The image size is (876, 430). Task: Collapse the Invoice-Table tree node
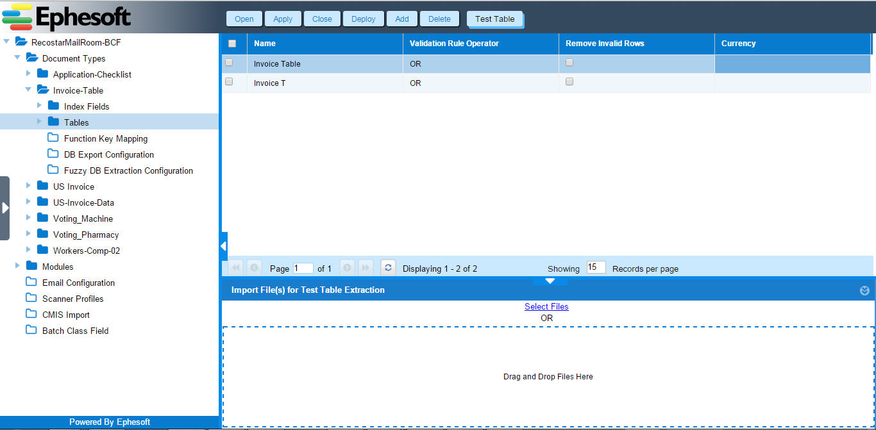coord(28,90)
